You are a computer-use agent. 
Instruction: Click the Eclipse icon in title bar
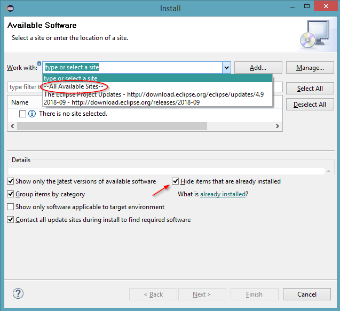pos(11,8)
